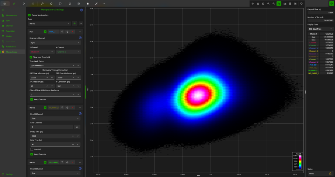
Task: Click the green power button top right
Action: (x=331, y=4)
